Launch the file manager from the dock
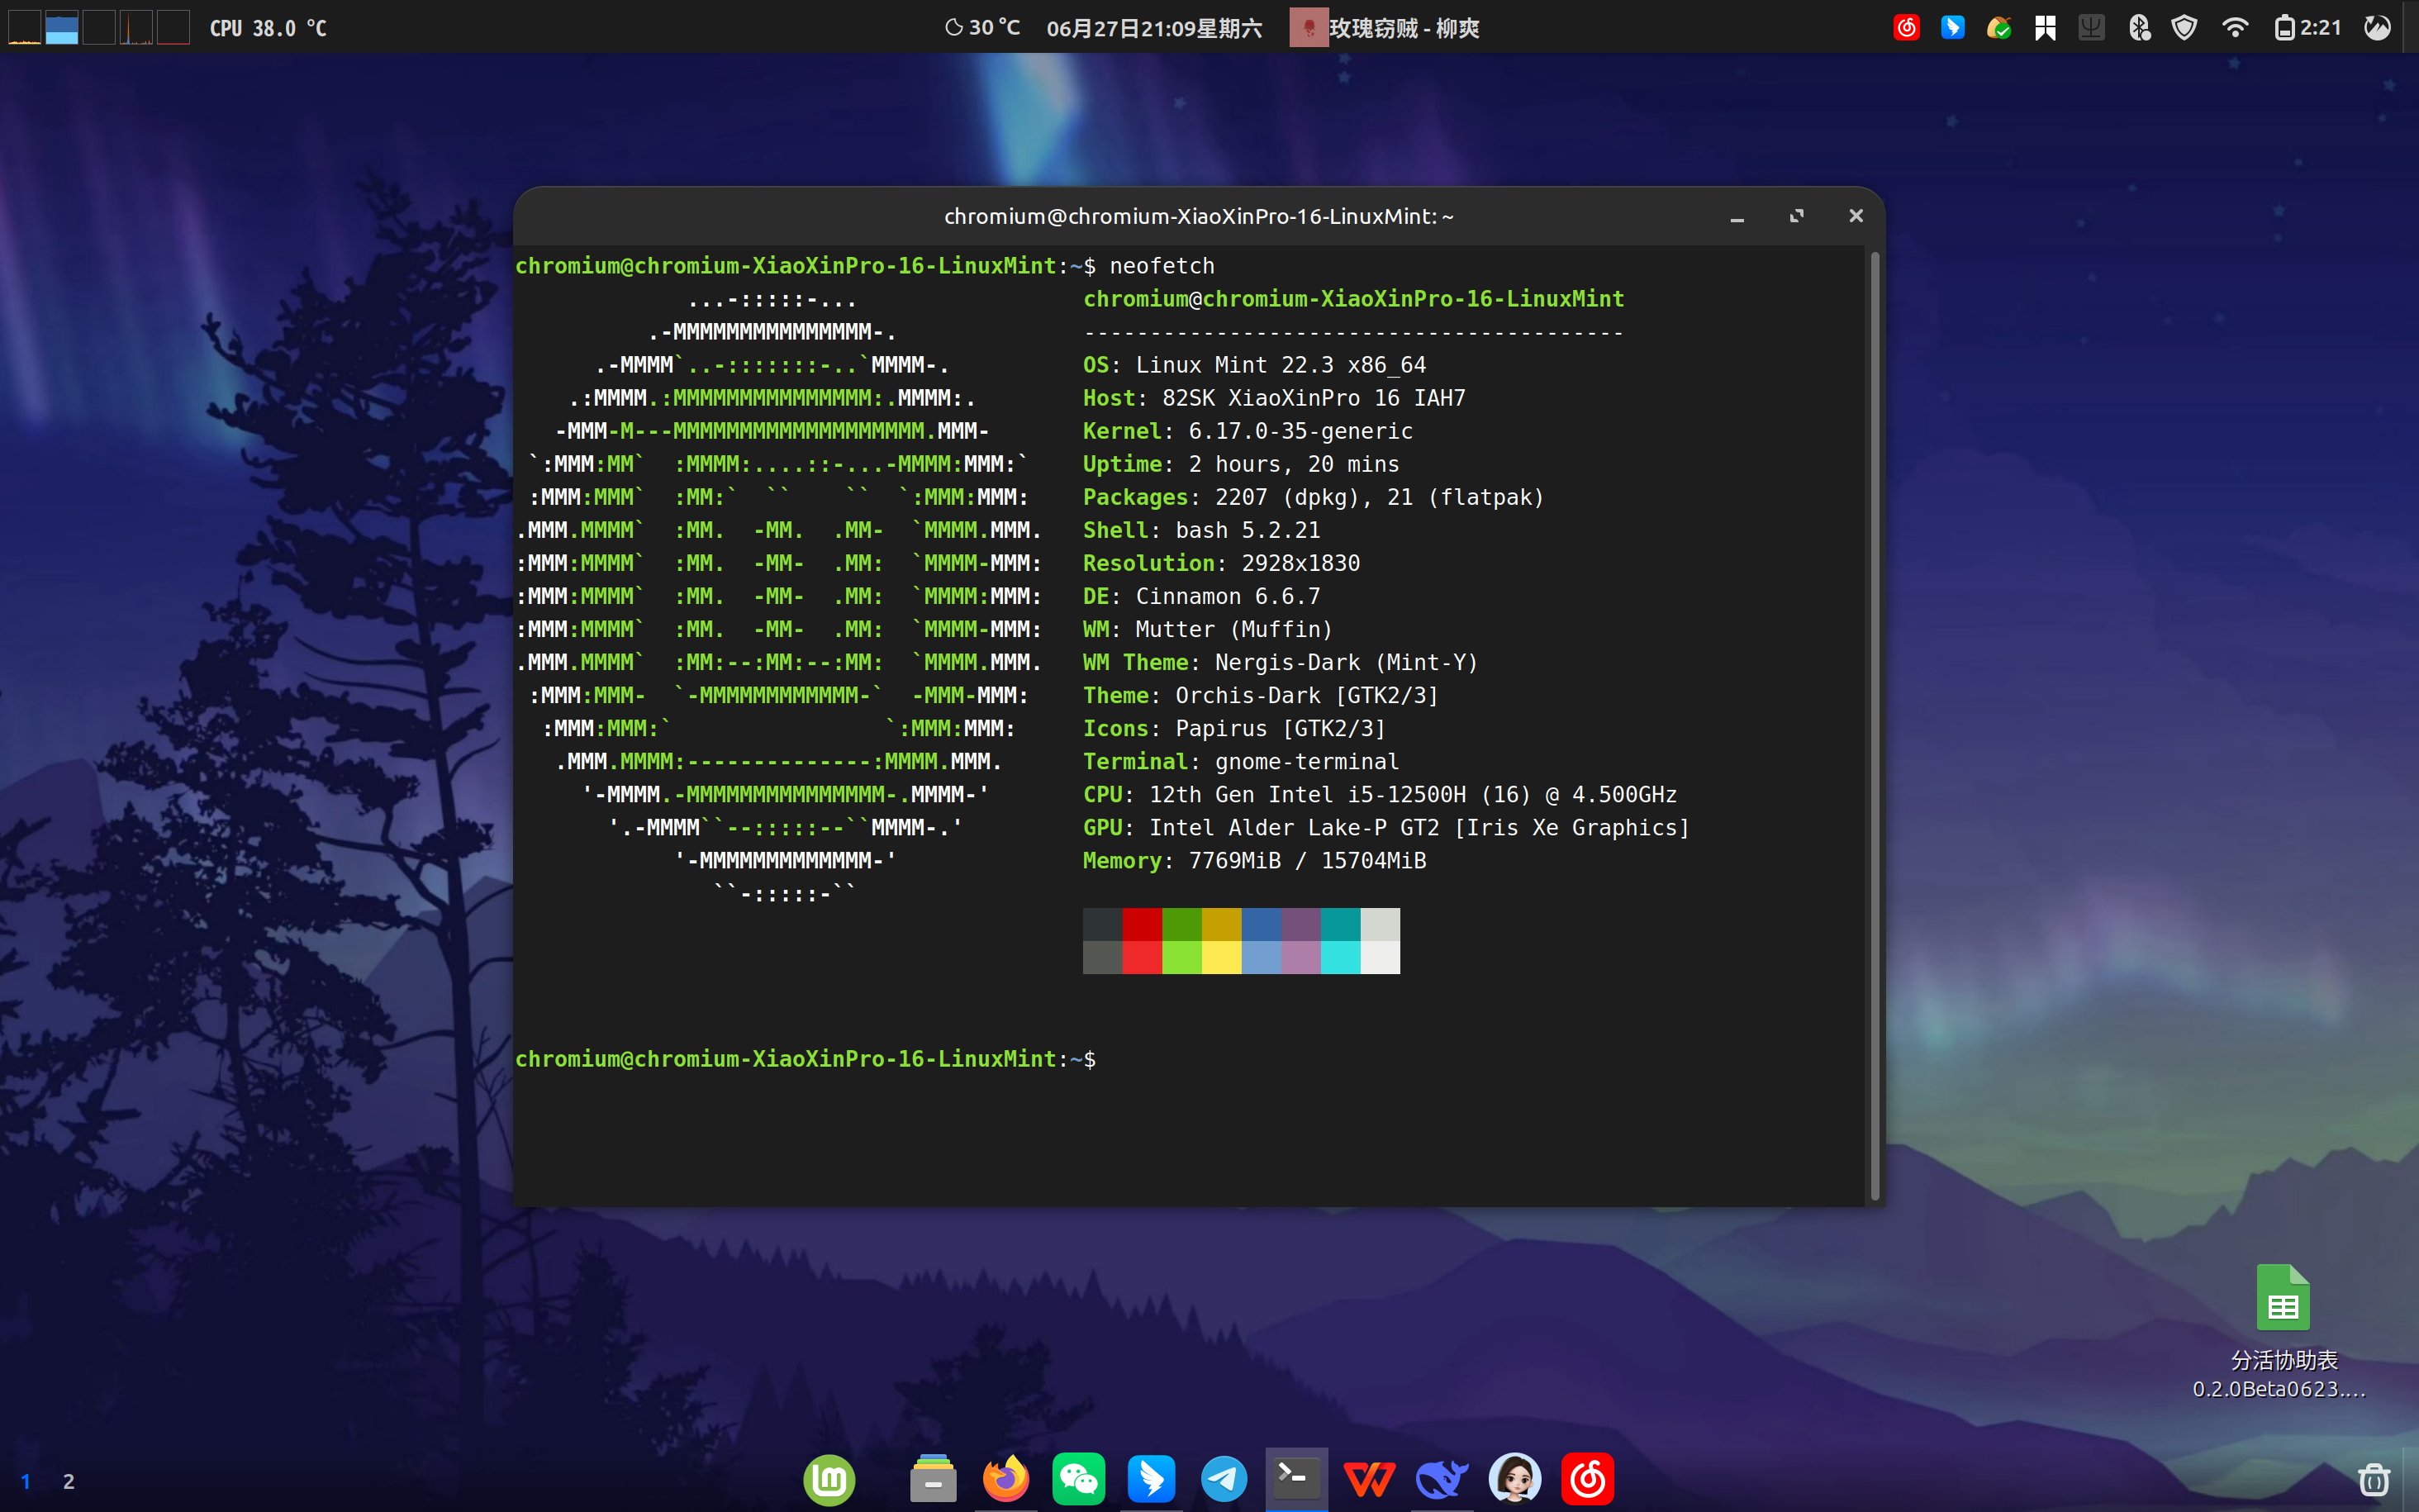Image resolution: width=2419 pixels, height=1512 pixels. coord(933,1479)
